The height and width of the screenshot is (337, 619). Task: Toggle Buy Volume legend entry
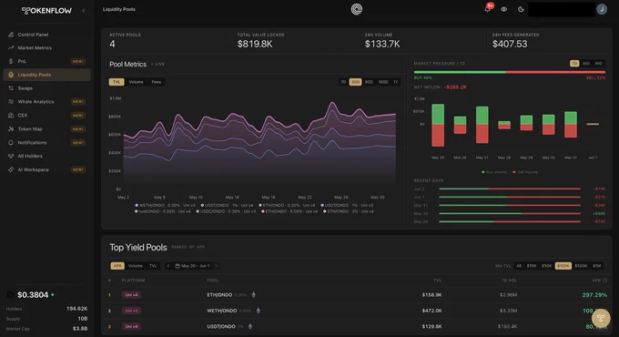tap(494, 172)
